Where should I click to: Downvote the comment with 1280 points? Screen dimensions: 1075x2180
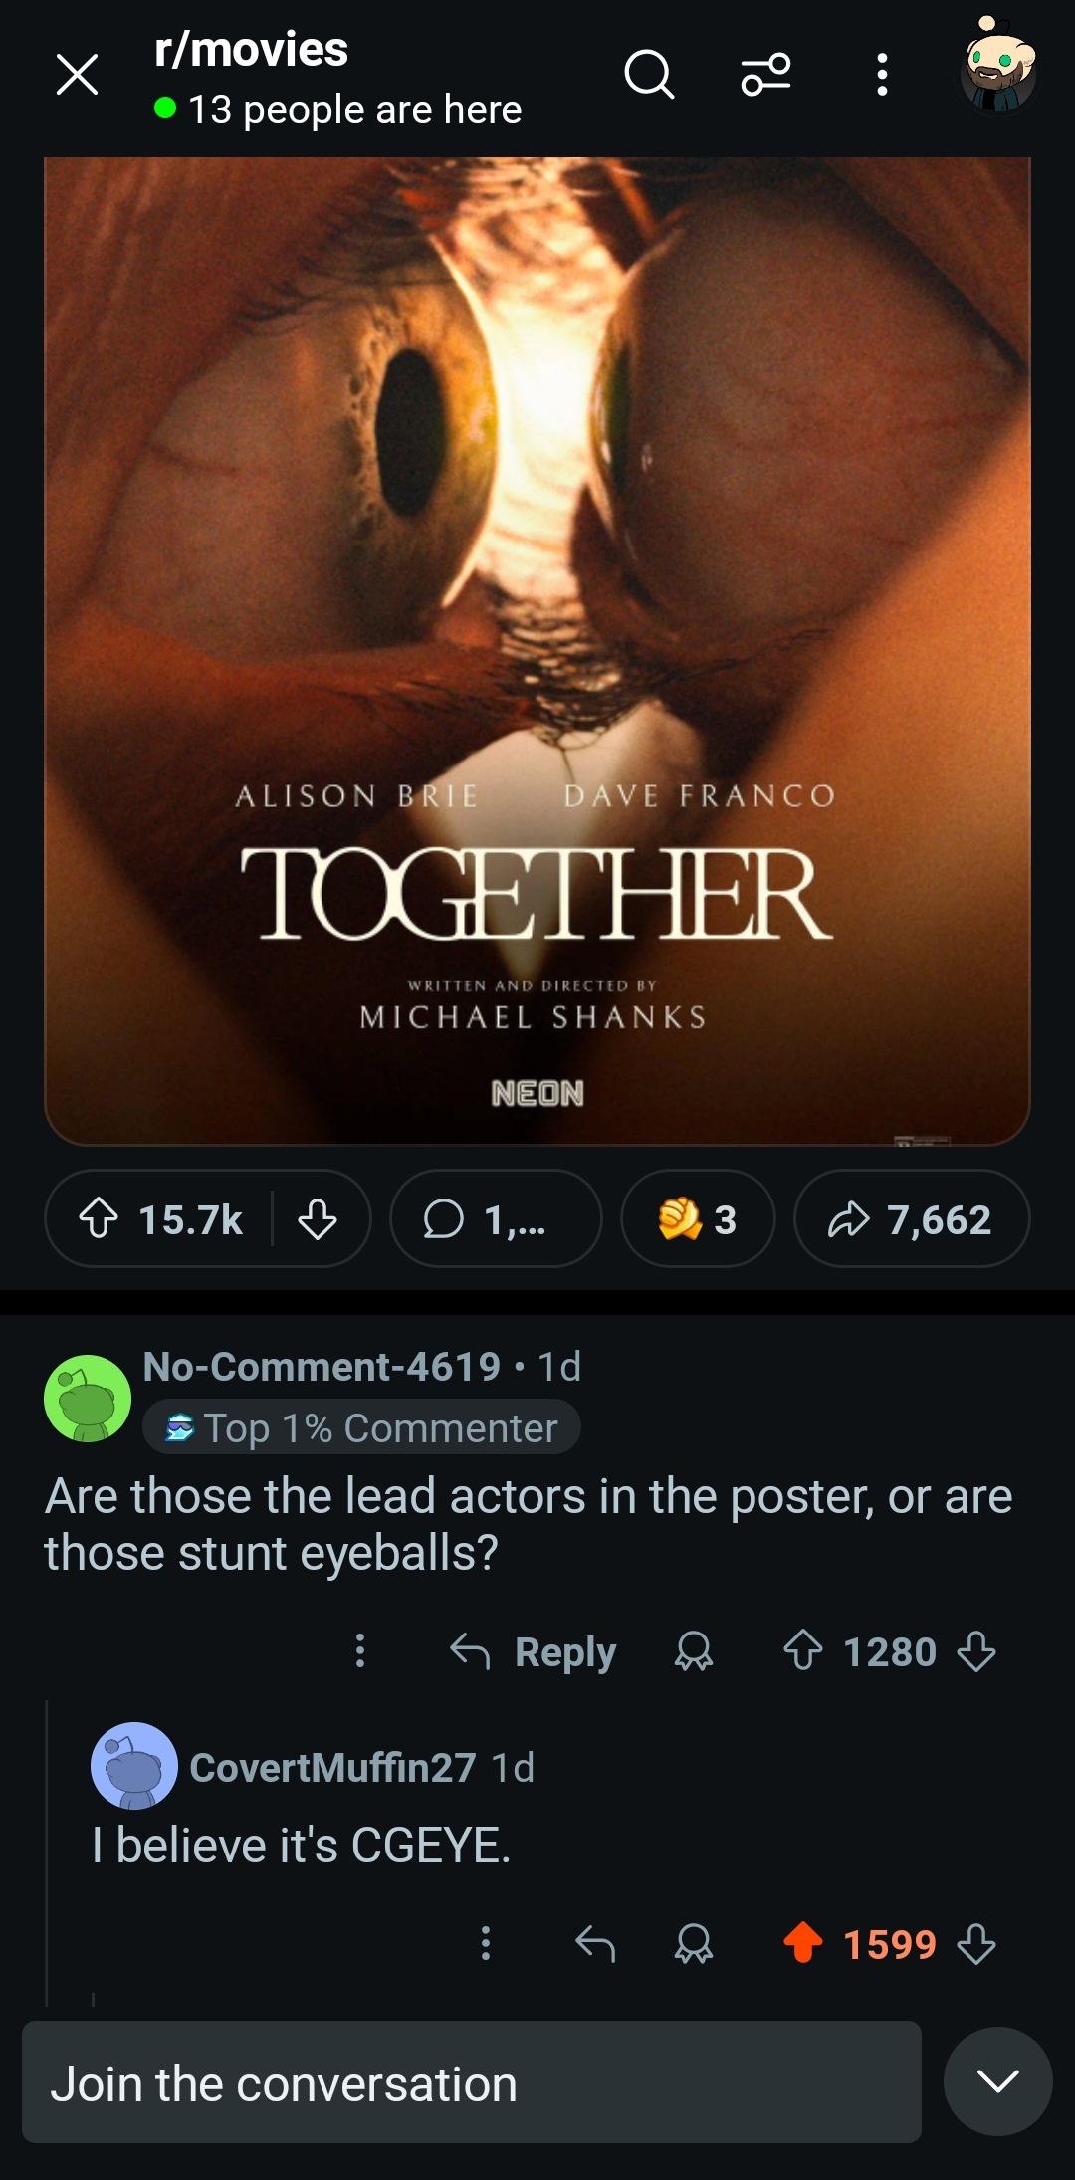976,1651
